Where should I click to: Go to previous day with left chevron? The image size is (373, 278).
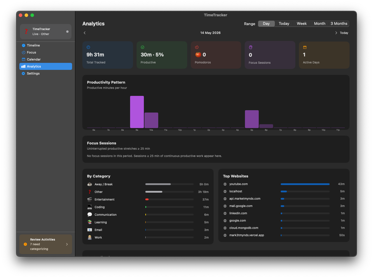pos(85,33)
